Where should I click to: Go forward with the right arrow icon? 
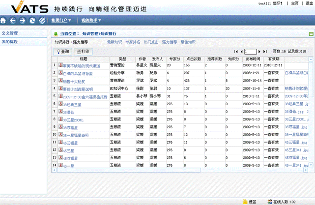tap(23, 21)
